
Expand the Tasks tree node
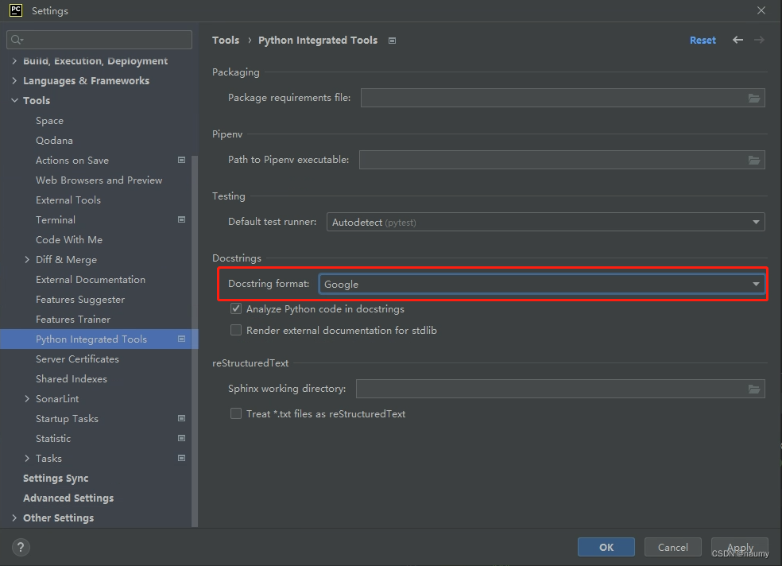pyautogui.click(x=27, y=459)
